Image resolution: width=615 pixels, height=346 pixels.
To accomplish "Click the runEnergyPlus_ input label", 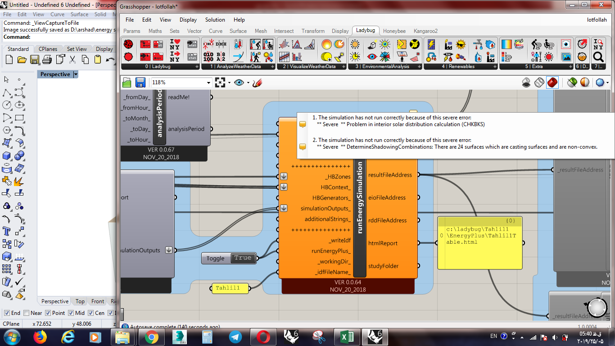I will click(331, 251).
